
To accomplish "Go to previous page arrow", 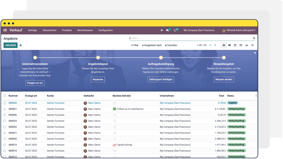I will [210, 45].
